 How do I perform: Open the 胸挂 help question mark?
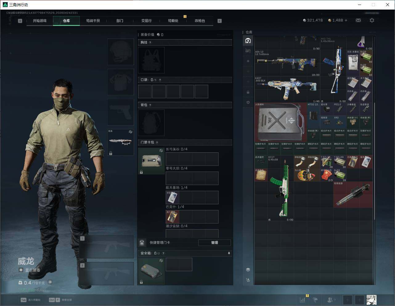pyautogui.click(x=150, y=43)
